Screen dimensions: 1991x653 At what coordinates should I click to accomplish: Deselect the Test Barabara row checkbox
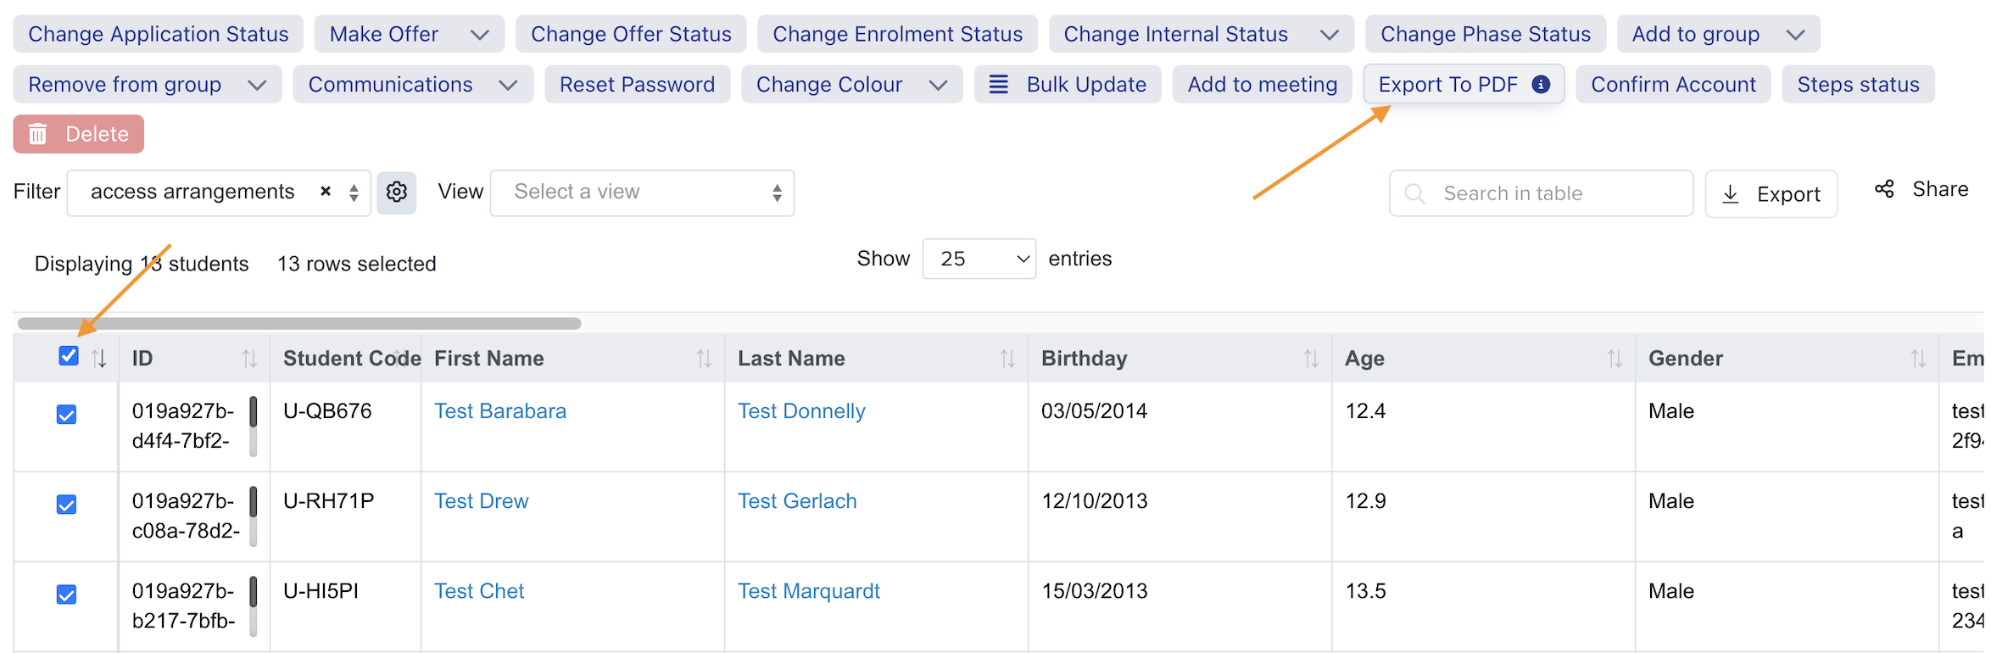66,415
